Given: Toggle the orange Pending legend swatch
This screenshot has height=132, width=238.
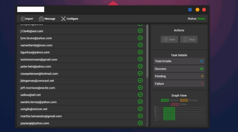Looking at the screenshot, I should click(184, 100).
